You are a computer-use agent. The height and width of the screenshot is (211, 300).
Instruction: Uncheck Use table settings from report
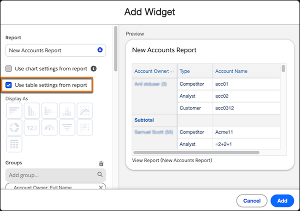pos(9,85)
